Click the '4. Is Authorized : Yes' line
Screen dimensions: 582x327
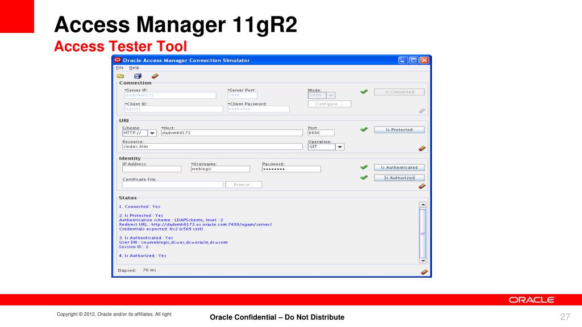(x=143, y=255)
